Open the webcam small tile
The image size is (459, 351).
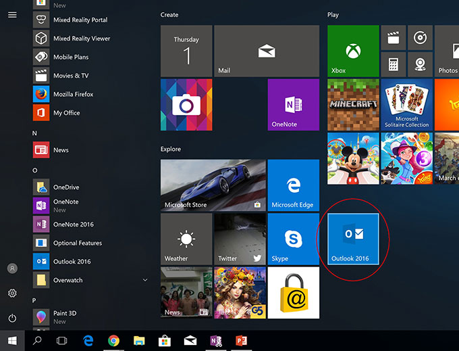coord(421,64)
